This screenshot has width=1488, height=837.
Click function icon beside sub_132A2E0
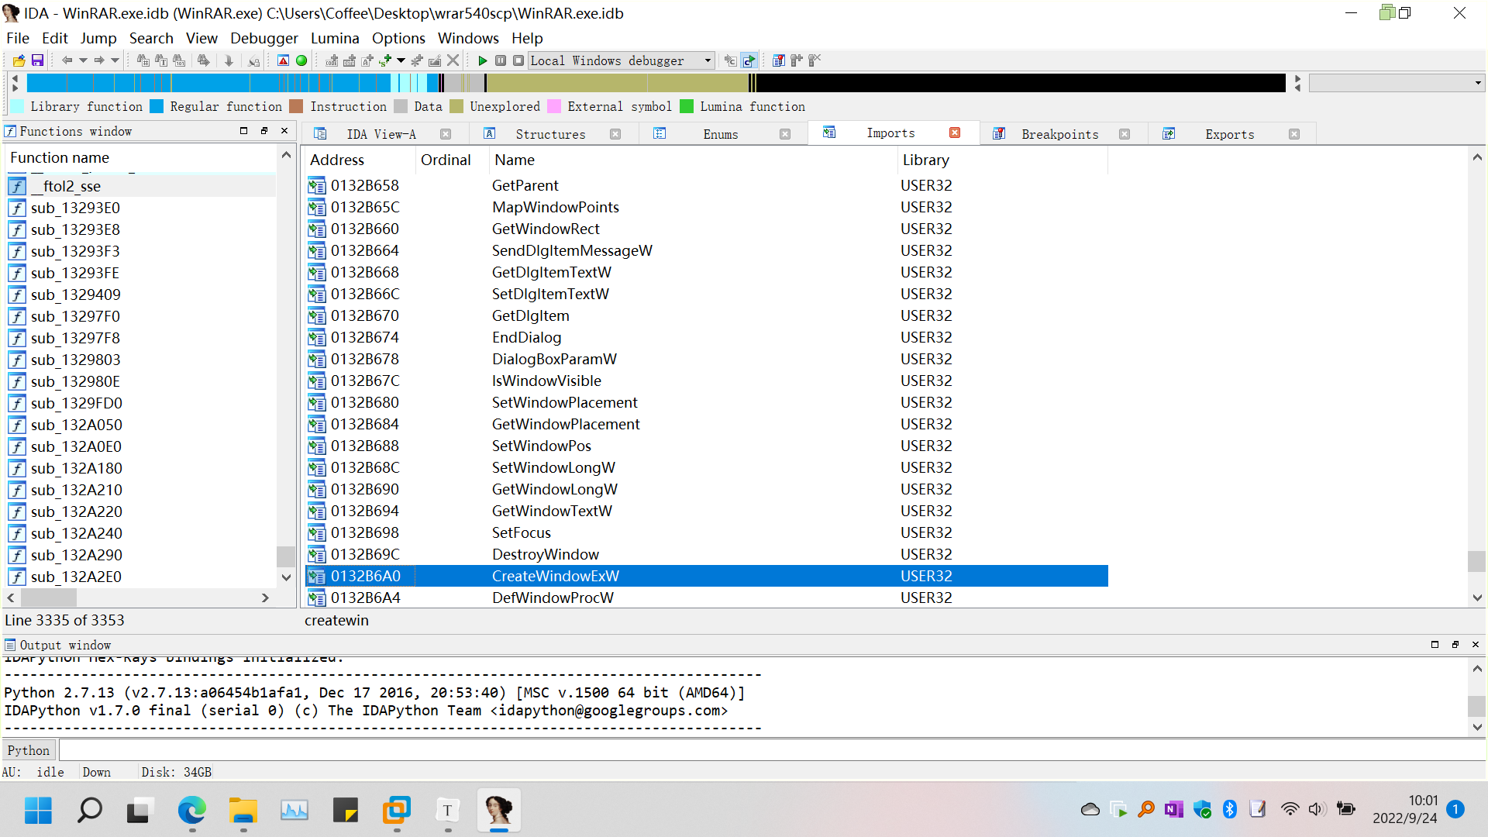point(17,577)
